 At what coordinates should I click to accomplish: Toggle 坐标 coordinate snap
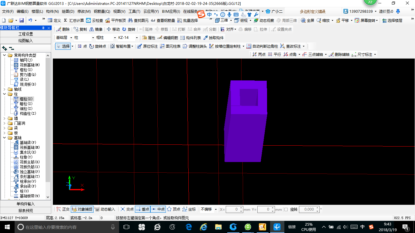coord(189,209)
